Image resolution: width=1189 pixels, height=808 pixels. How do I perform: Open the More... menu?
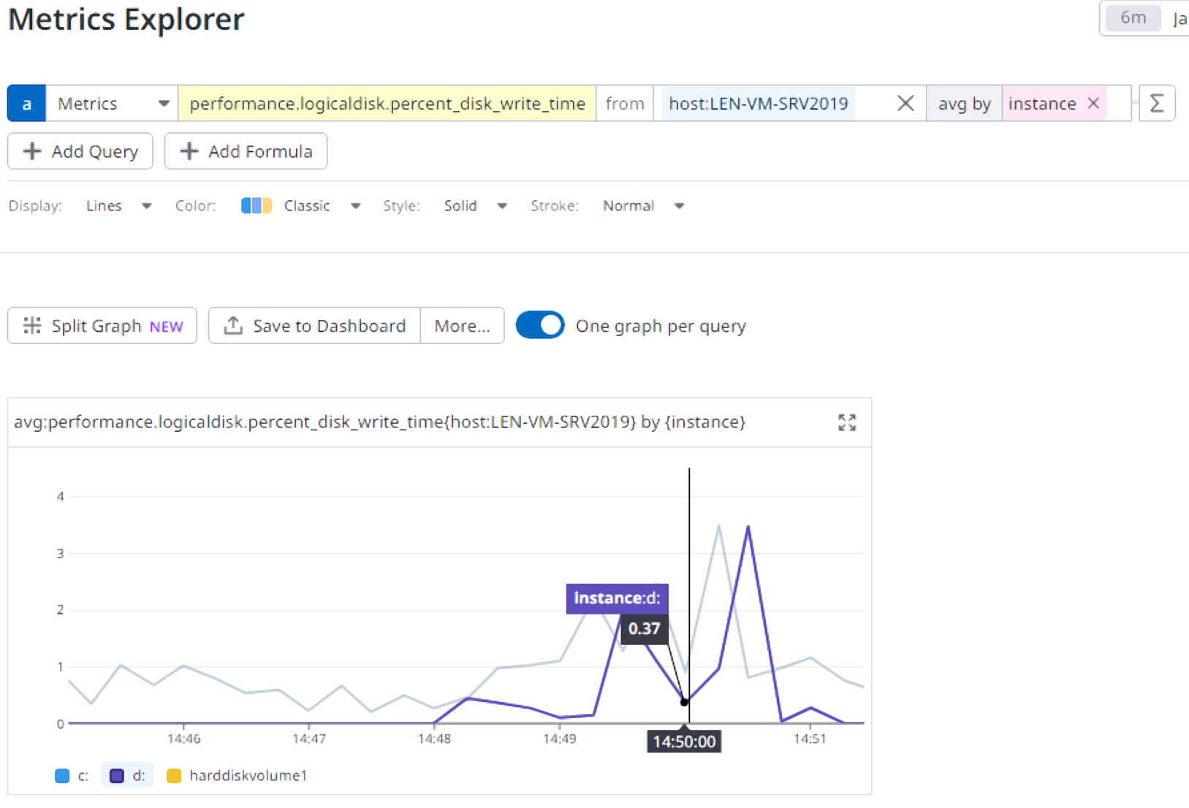[x=462, y=326]
